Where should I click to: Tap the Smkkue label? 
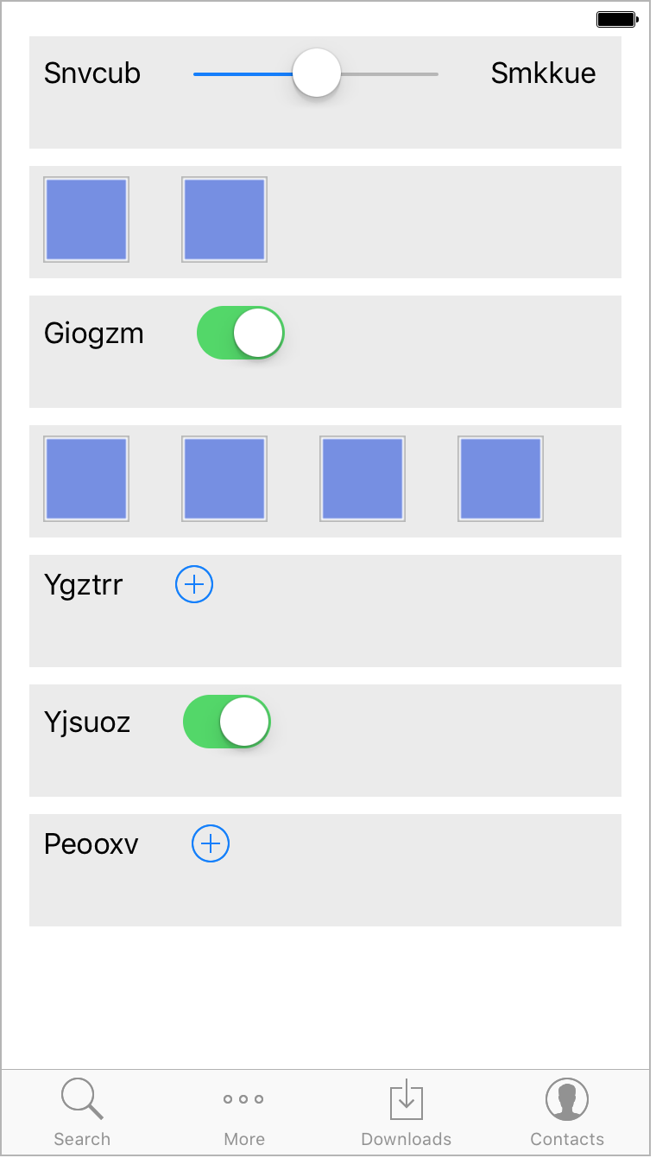coord(544,73)
